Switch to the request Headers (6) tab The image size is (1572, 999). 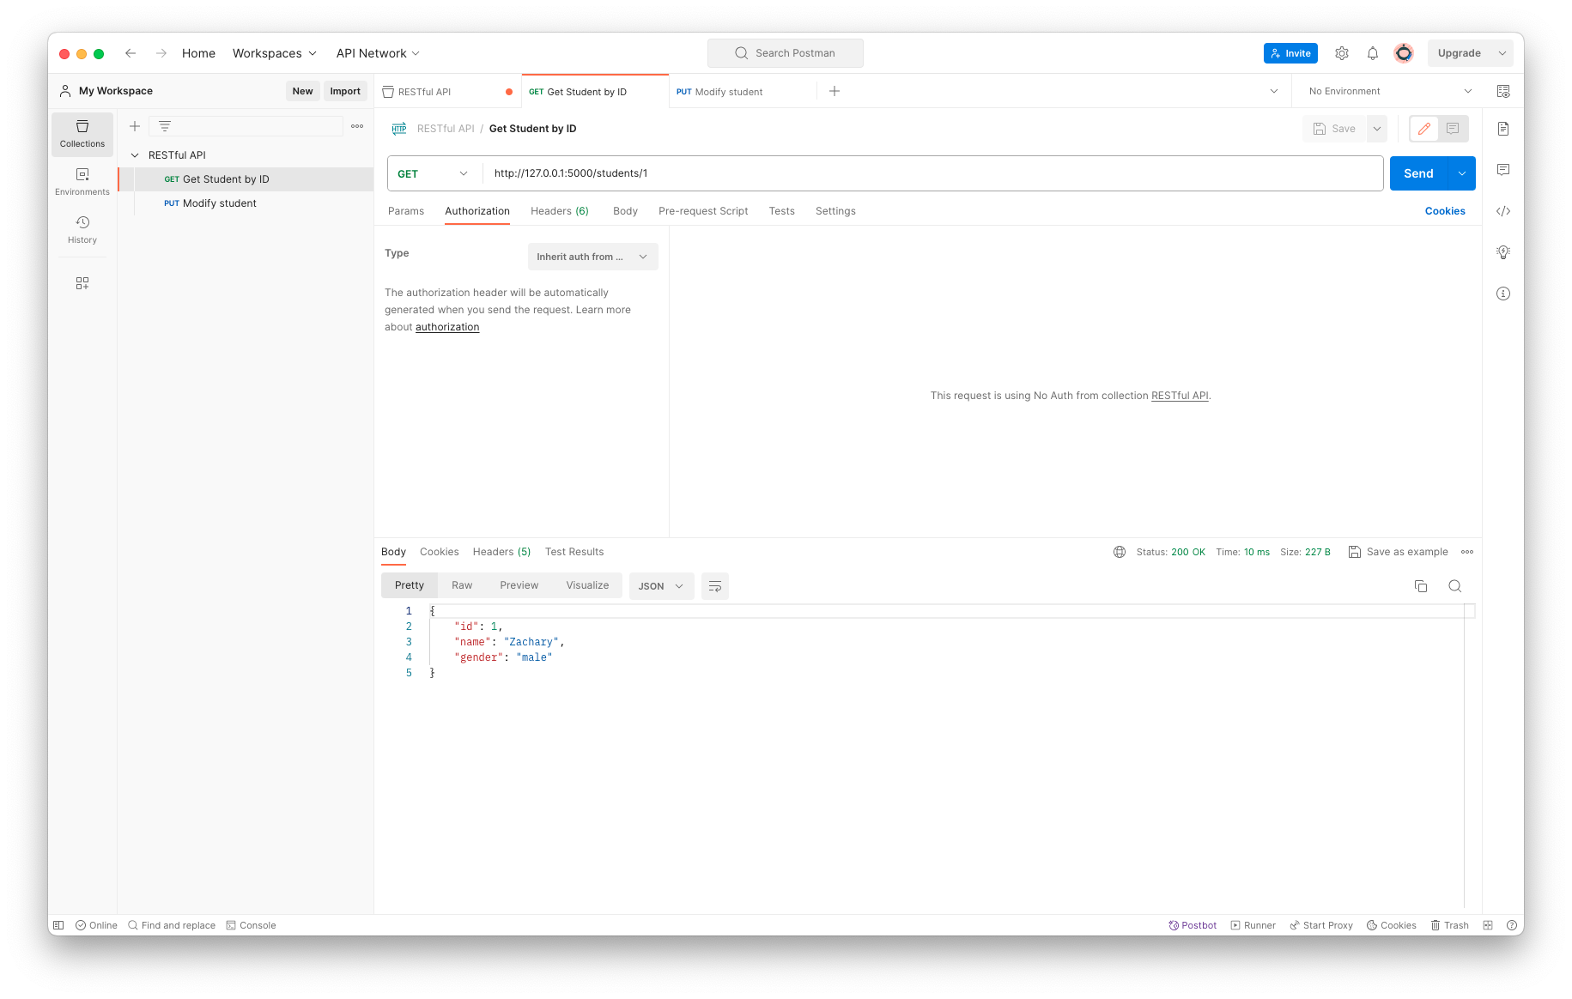(560, 211)
